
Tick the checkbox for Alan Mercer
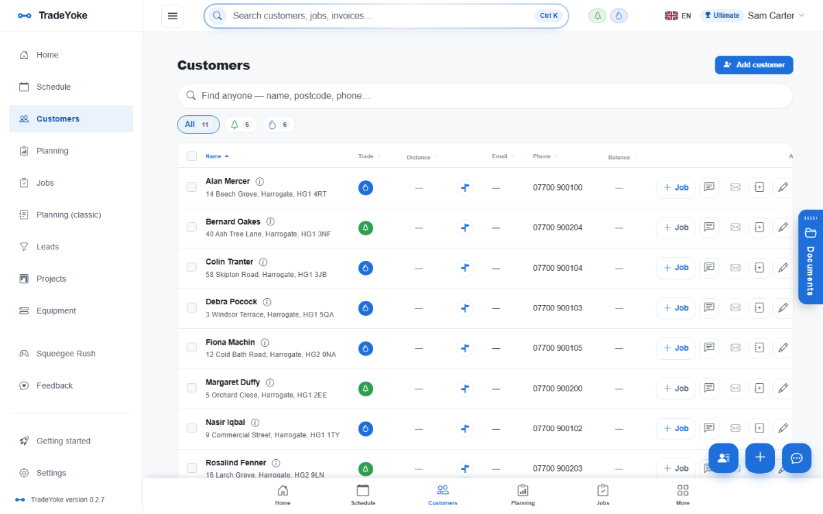pos(191,187)
